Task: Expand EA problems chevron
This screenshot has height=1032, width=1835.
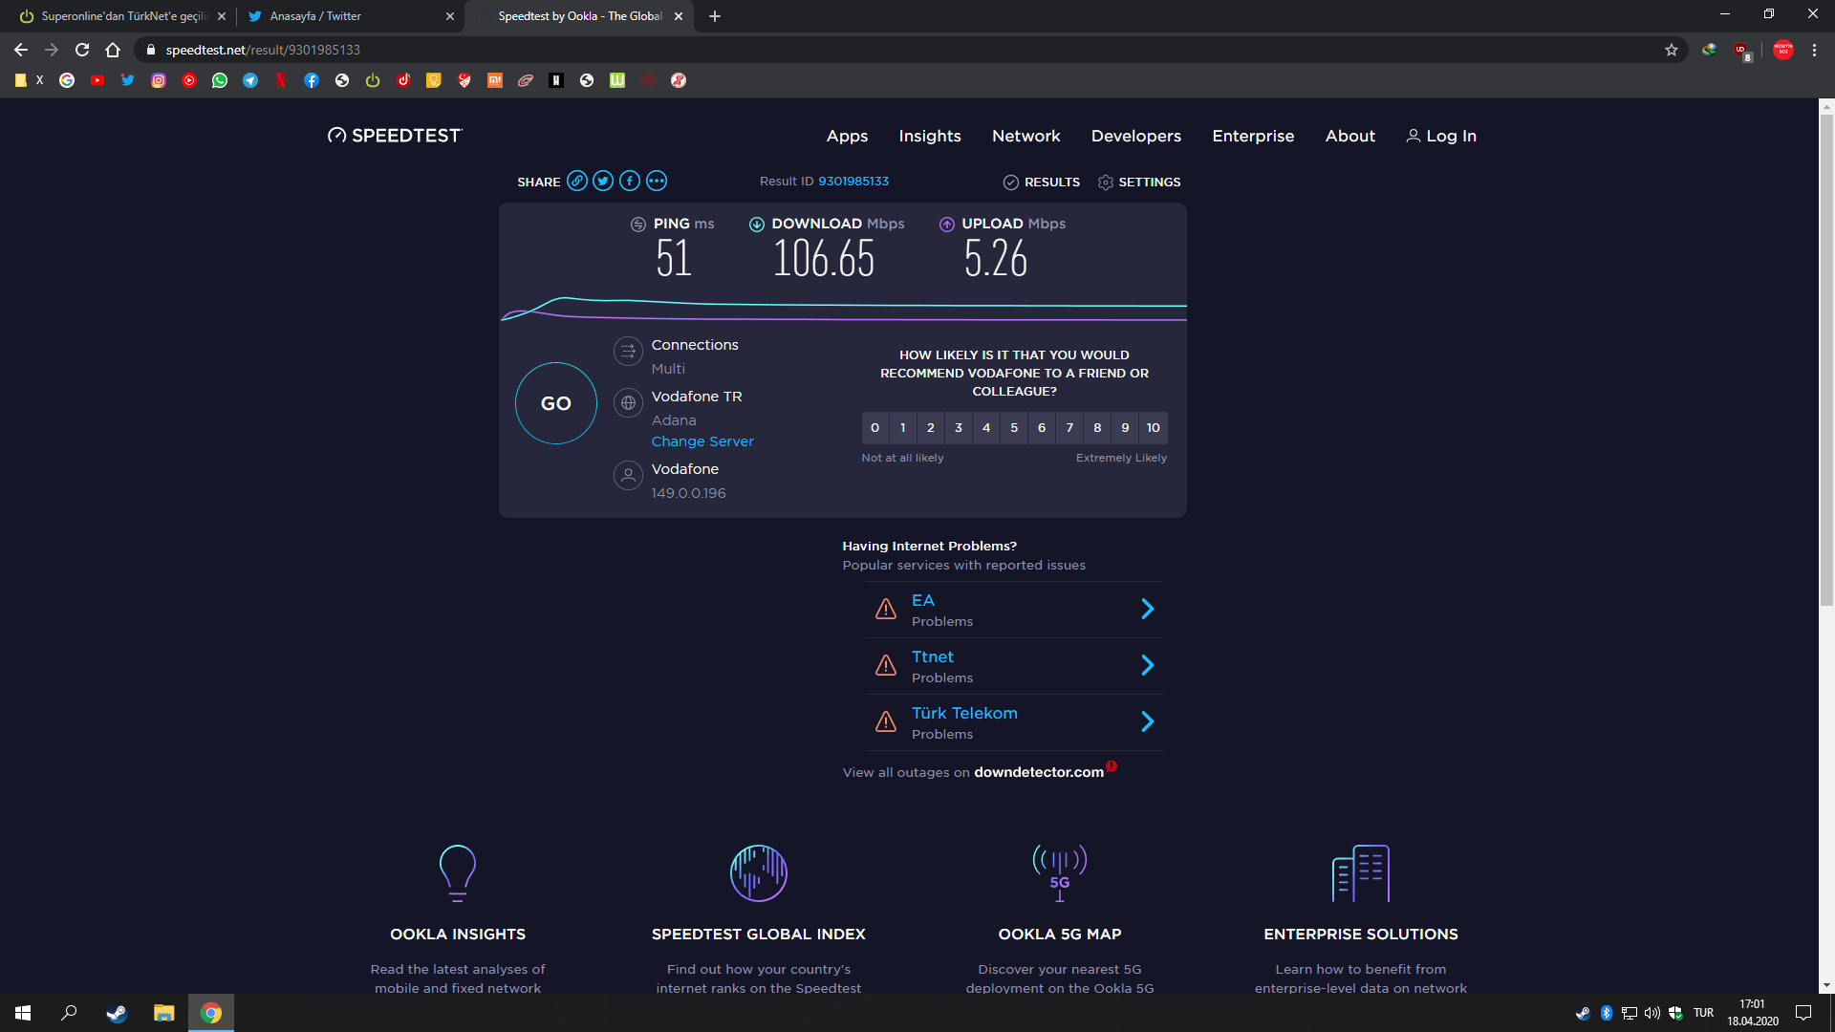Action: click(x=1148, y=610)
